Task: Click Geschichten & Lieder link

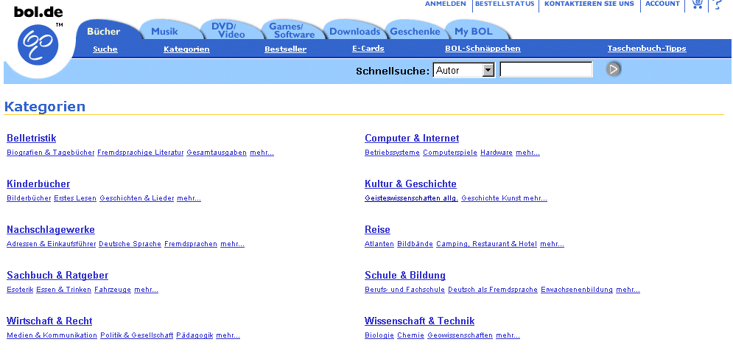Action: tap(137, 198)
